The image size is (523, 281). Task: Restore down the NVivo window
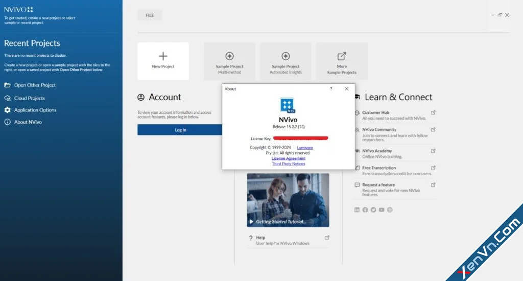(x=500, y=15)
